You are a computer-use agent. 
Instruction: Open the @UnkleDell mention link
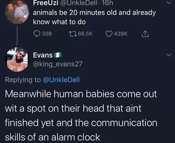pyautogui.click(x=61, y=80)
